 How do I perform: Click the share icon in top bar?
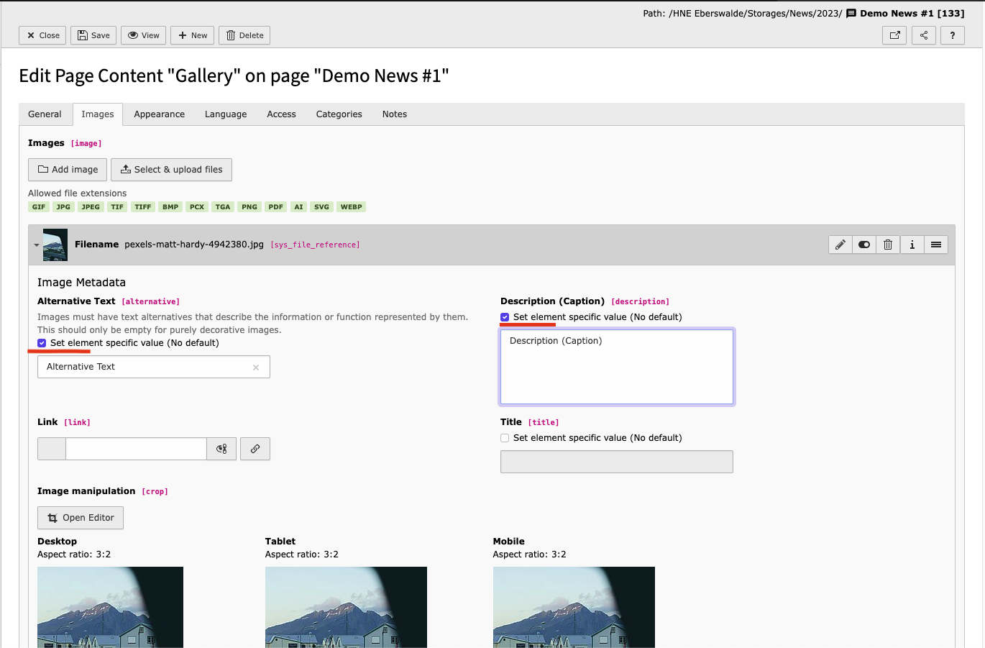point(923,35)
